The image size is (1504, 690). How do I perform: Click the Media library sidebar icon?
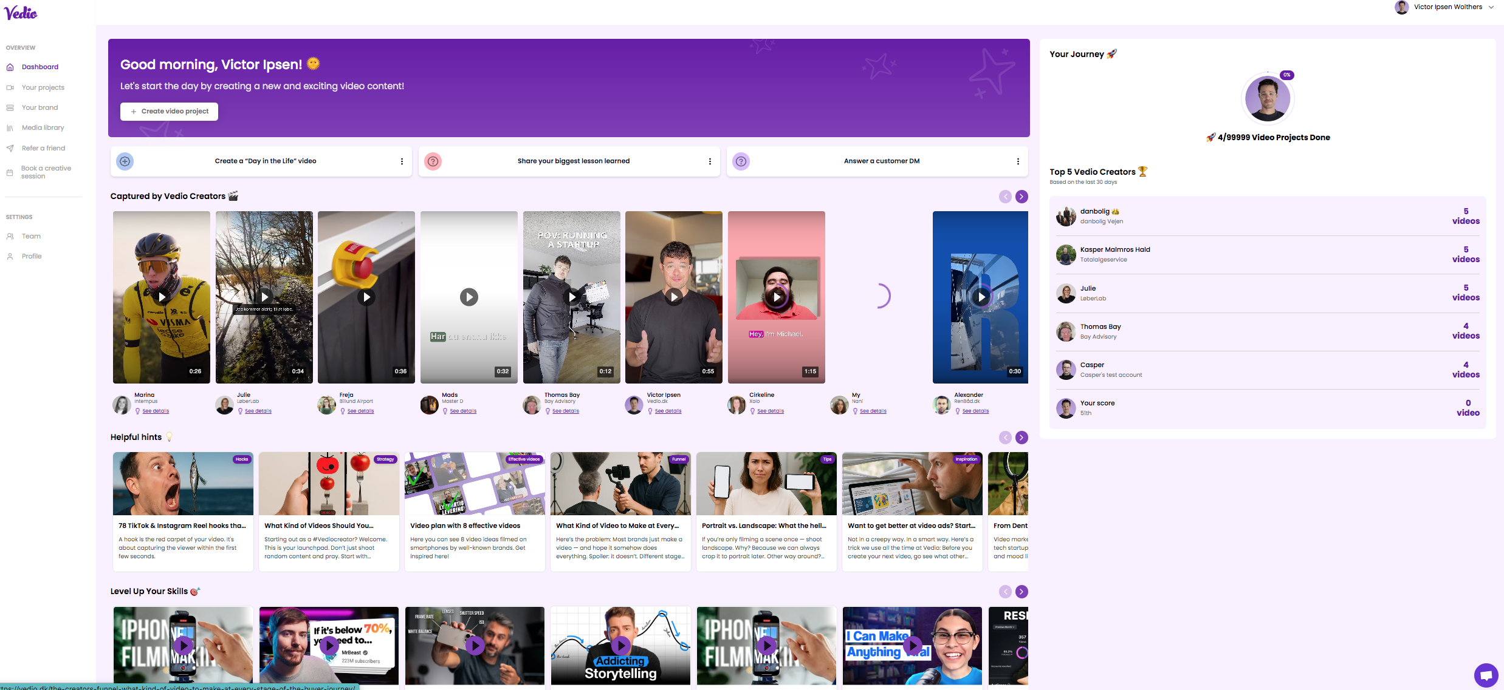click(x=10, y=128)
